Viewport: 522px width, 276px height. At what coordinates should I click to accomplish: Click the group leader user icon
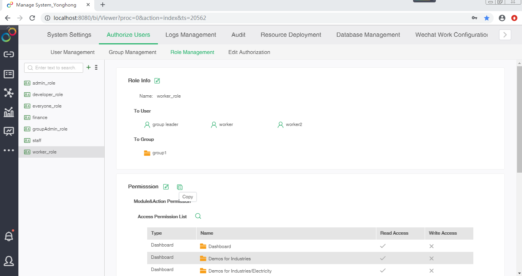click(147, 124)
